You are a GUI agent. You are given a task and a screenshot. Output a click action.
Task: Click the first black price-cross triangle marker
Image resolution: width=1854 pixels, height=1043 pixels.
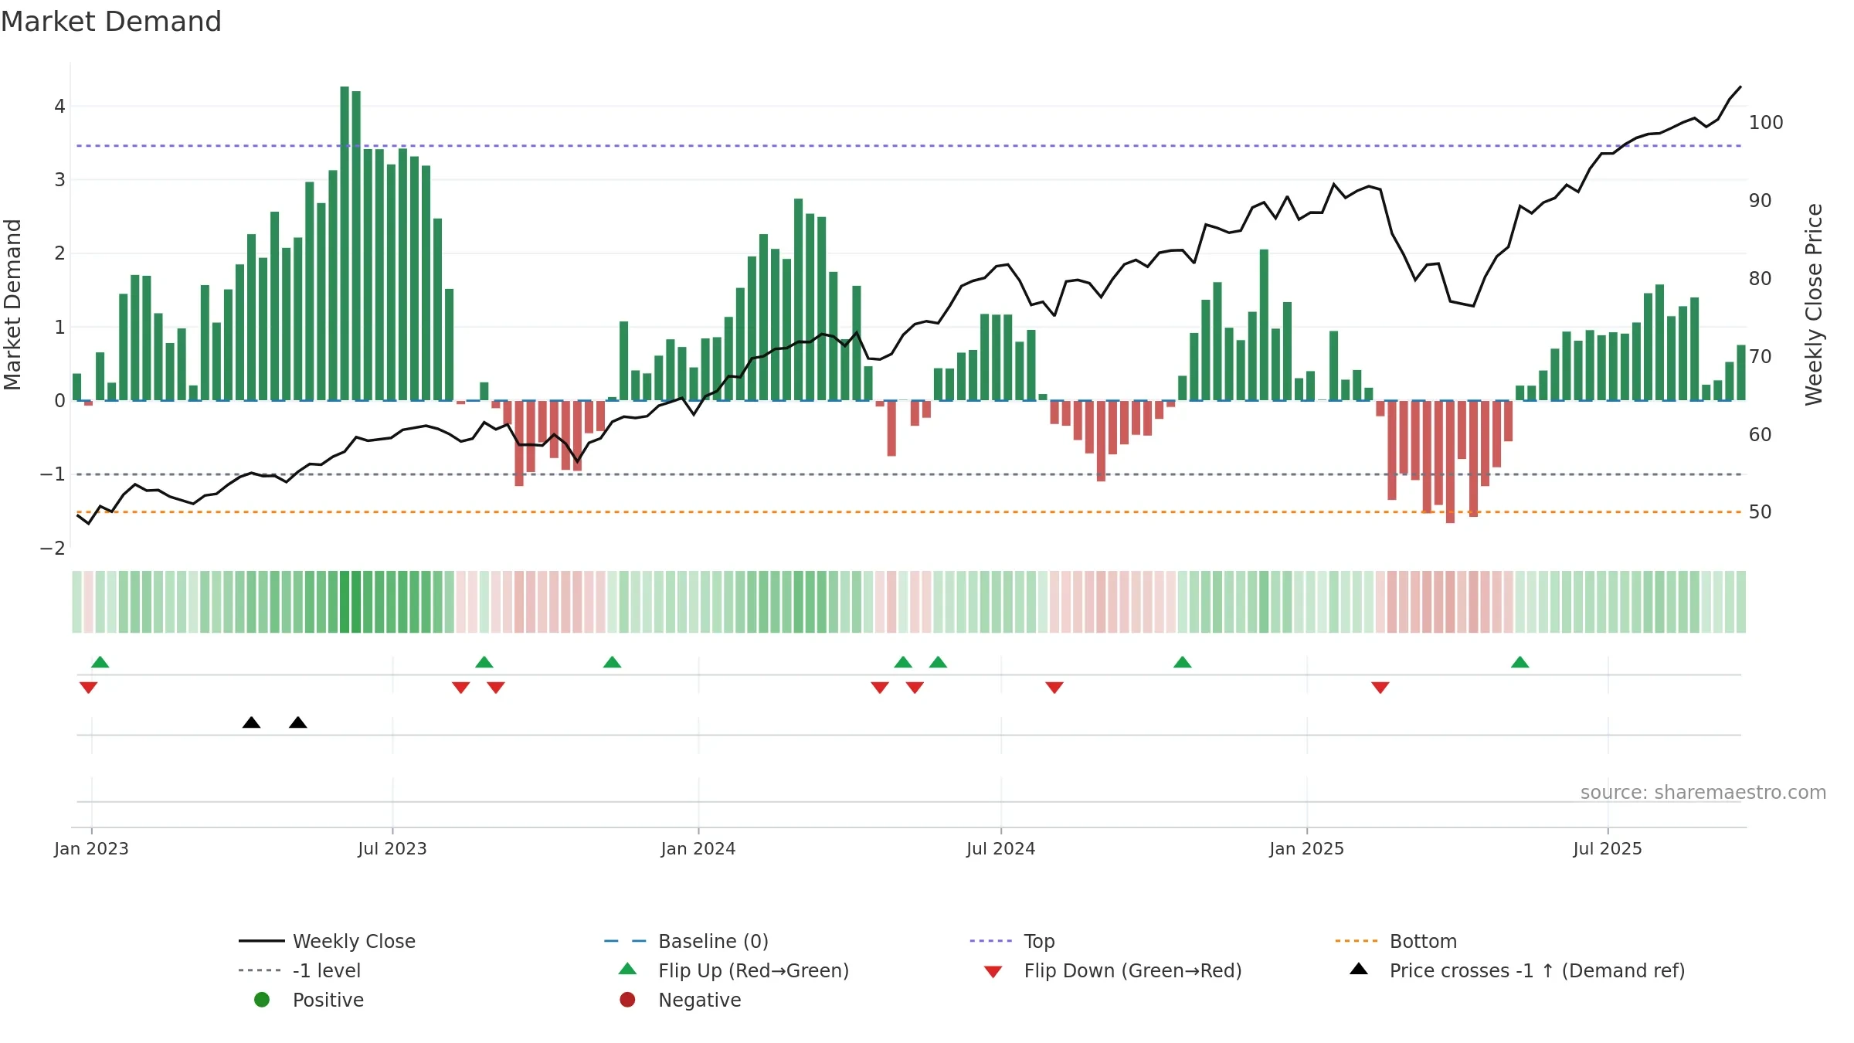[251, 722]
